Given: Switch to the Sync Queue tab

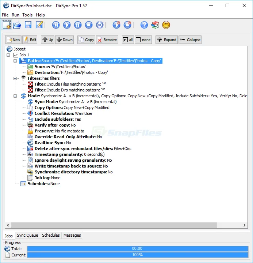Looking at the screenshot, I should tap(27, 235).
